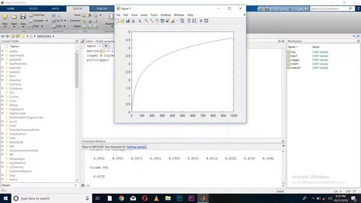361x203 pixels.
Task: Switch to the HOME ribbon tab
Action: click(11, 9)
